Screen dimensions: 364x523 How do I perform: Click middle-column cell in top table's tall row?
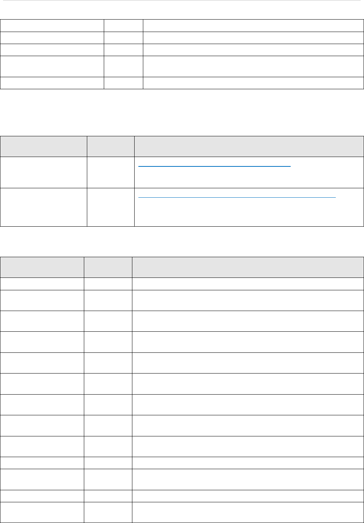coord(123,66)
